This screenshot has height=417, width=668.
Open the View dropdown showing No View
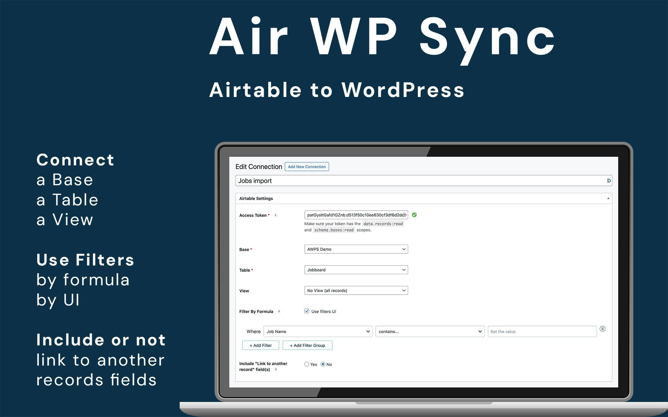[x=356, y=291]
